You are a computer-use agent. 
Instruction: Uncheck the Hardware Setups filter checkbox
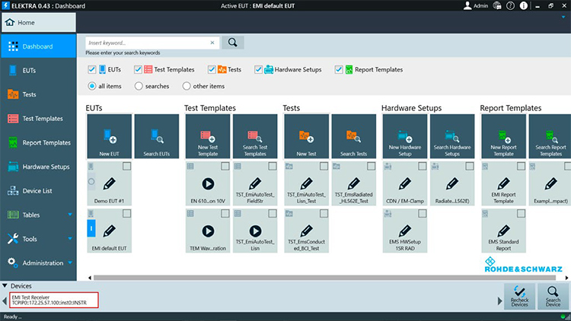pyautogui.click(x=259, y=70)
